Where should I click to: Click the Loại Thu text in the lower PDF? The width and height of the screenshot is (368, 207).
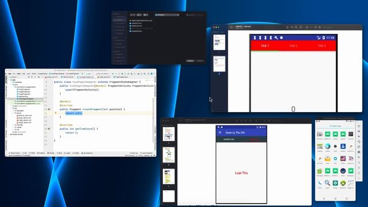pyautogui.click(x=241, y=173)
